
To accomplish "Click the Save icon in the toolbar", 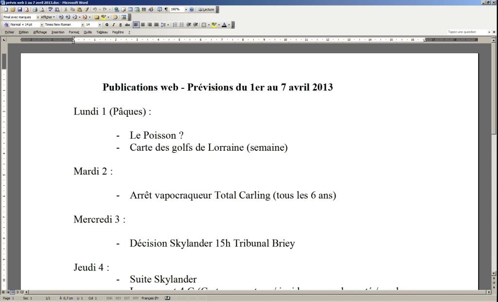I will (x=20, y=9).
